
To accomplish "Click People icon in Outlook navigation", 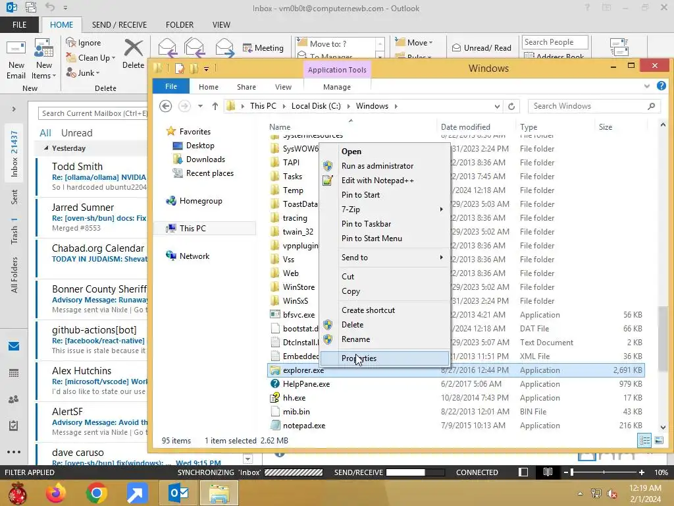I will tap(14, 399).
